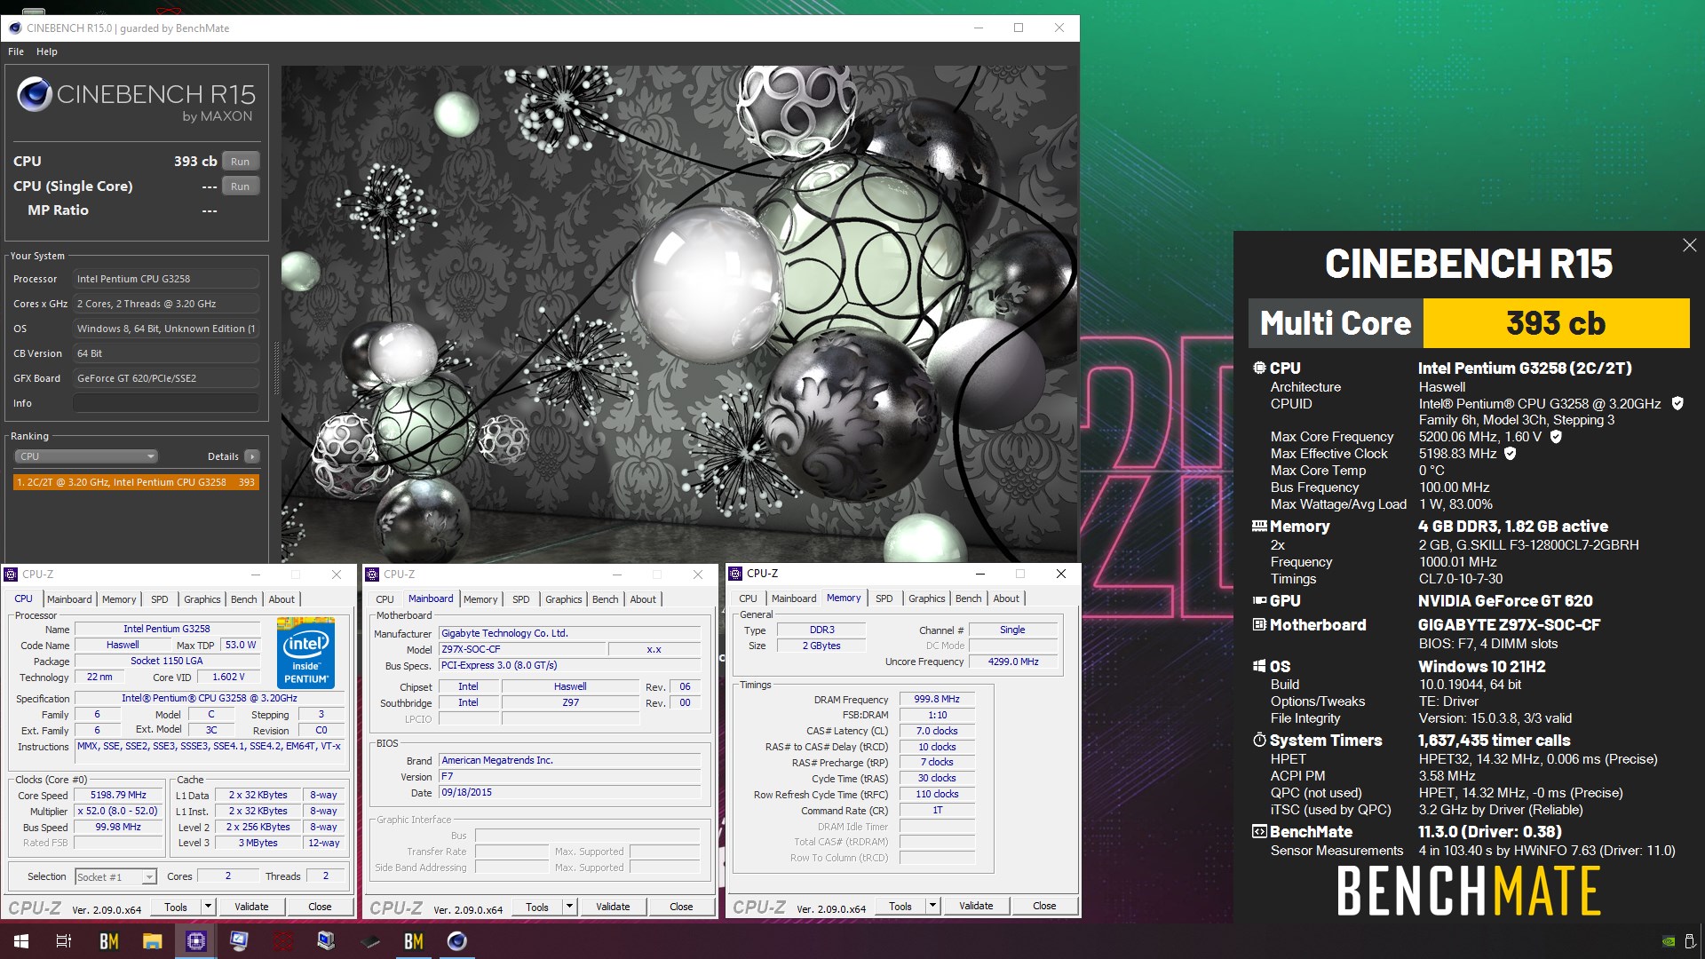
Task: Select the 2C/2T Pentium G3258 ranking entry
Action: coord(136,482)
